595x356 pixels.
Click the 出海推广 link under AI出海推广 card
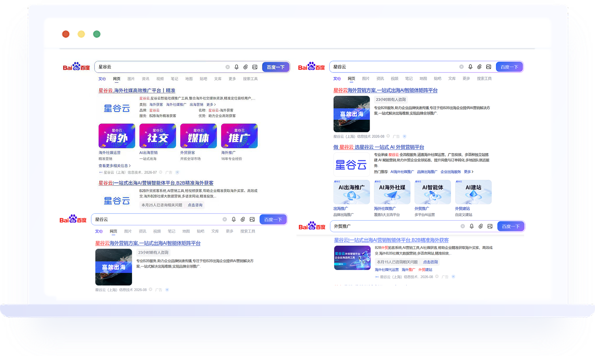pos(341,208)
